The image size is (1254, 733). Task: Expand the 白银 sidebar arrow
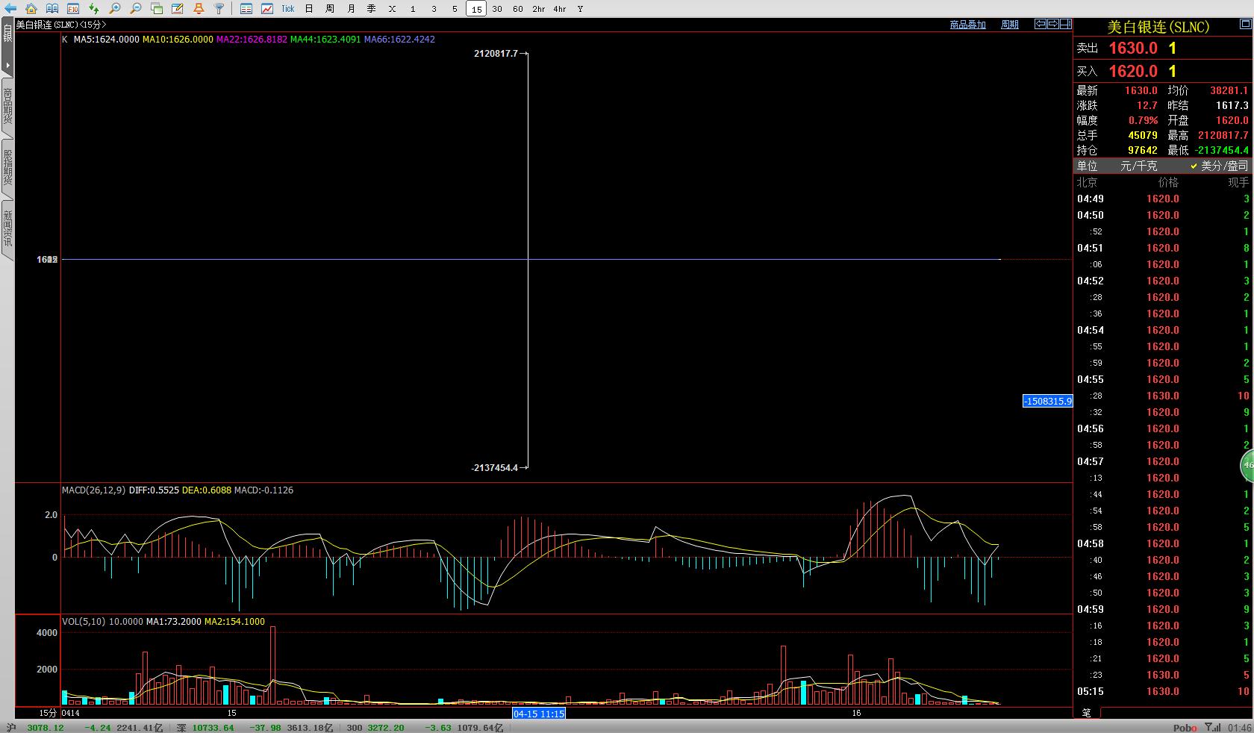pyautogui.click(x=7, y=65)
